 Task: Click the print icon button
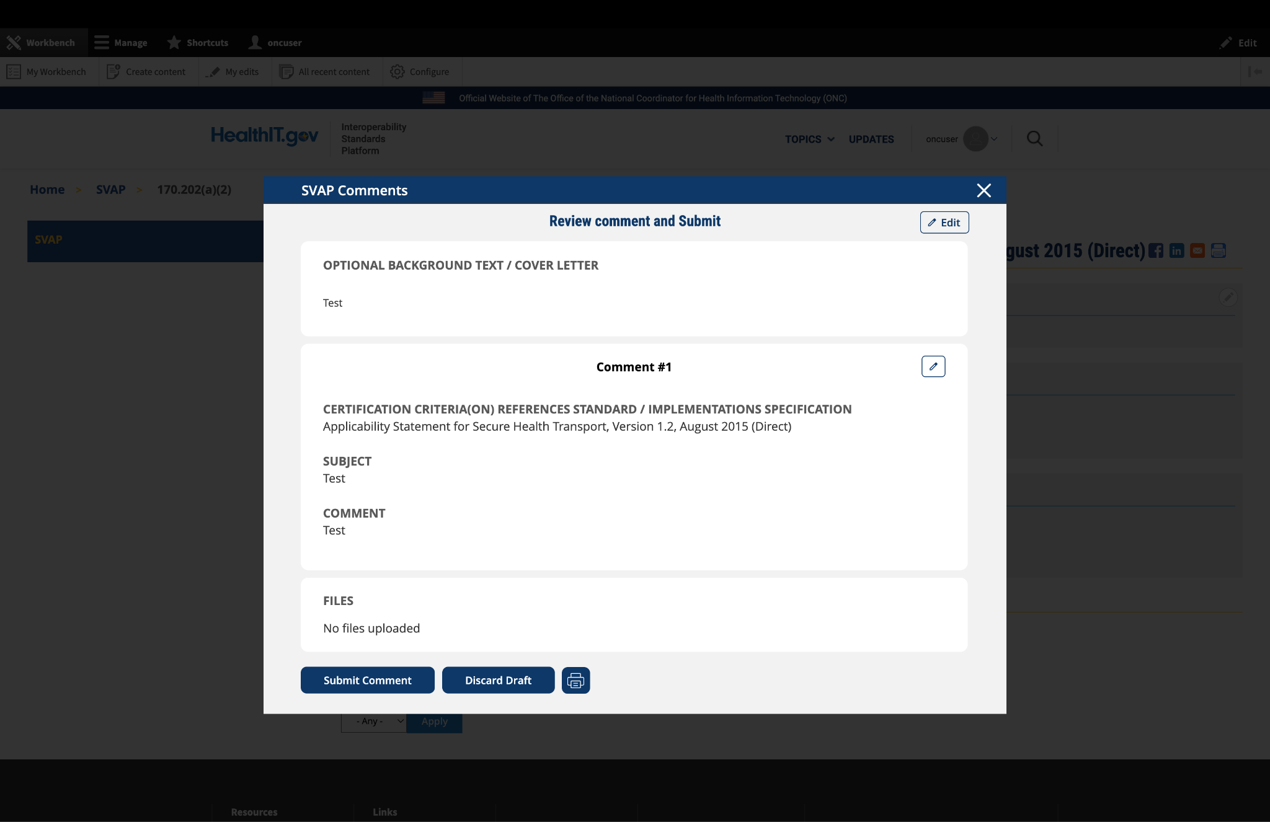(x=575, y=681)
